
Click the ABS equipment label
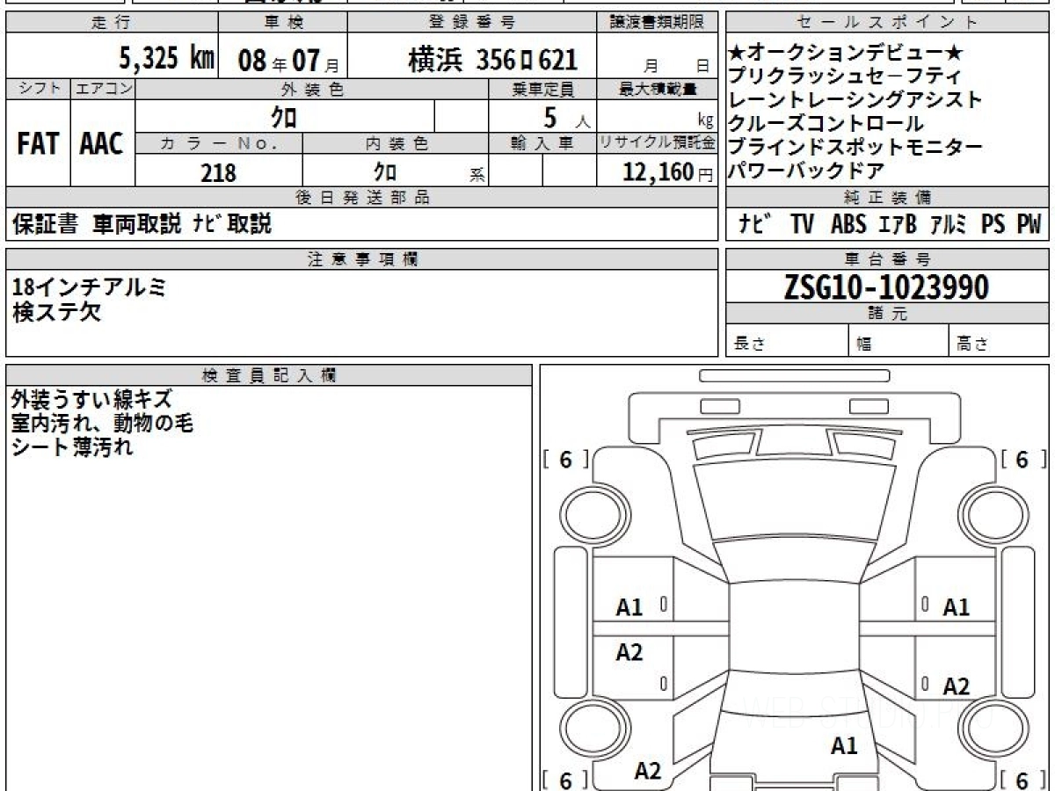848,225
